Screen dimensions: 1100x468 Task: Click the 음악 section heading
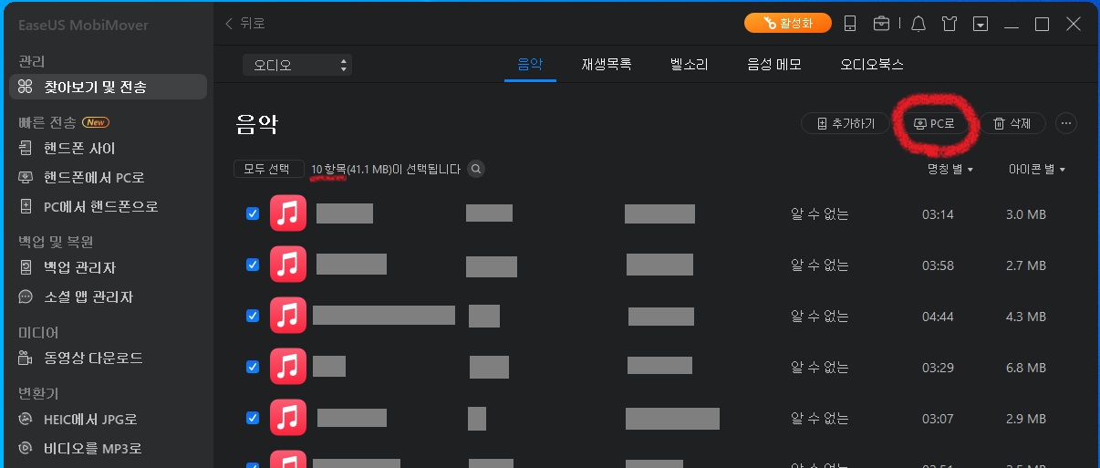[x=256, y=124]
